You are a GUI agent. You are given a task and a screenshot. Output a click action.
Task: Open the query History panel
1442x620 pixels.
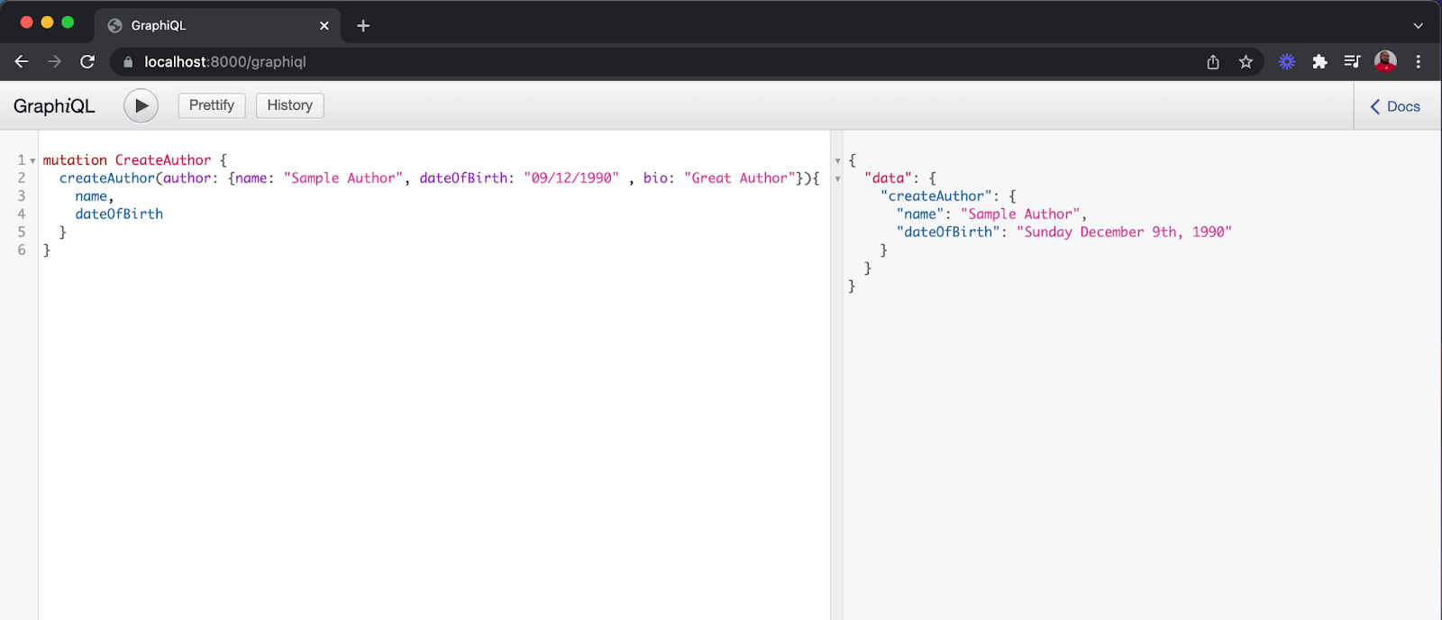click(x=289, y=105)
